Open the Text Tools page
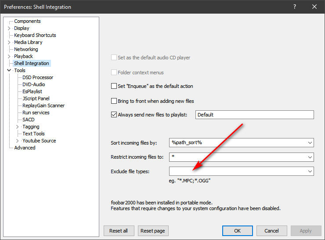Image resolution: width=325 pixels, height=240 pixels. click(33, 134)
